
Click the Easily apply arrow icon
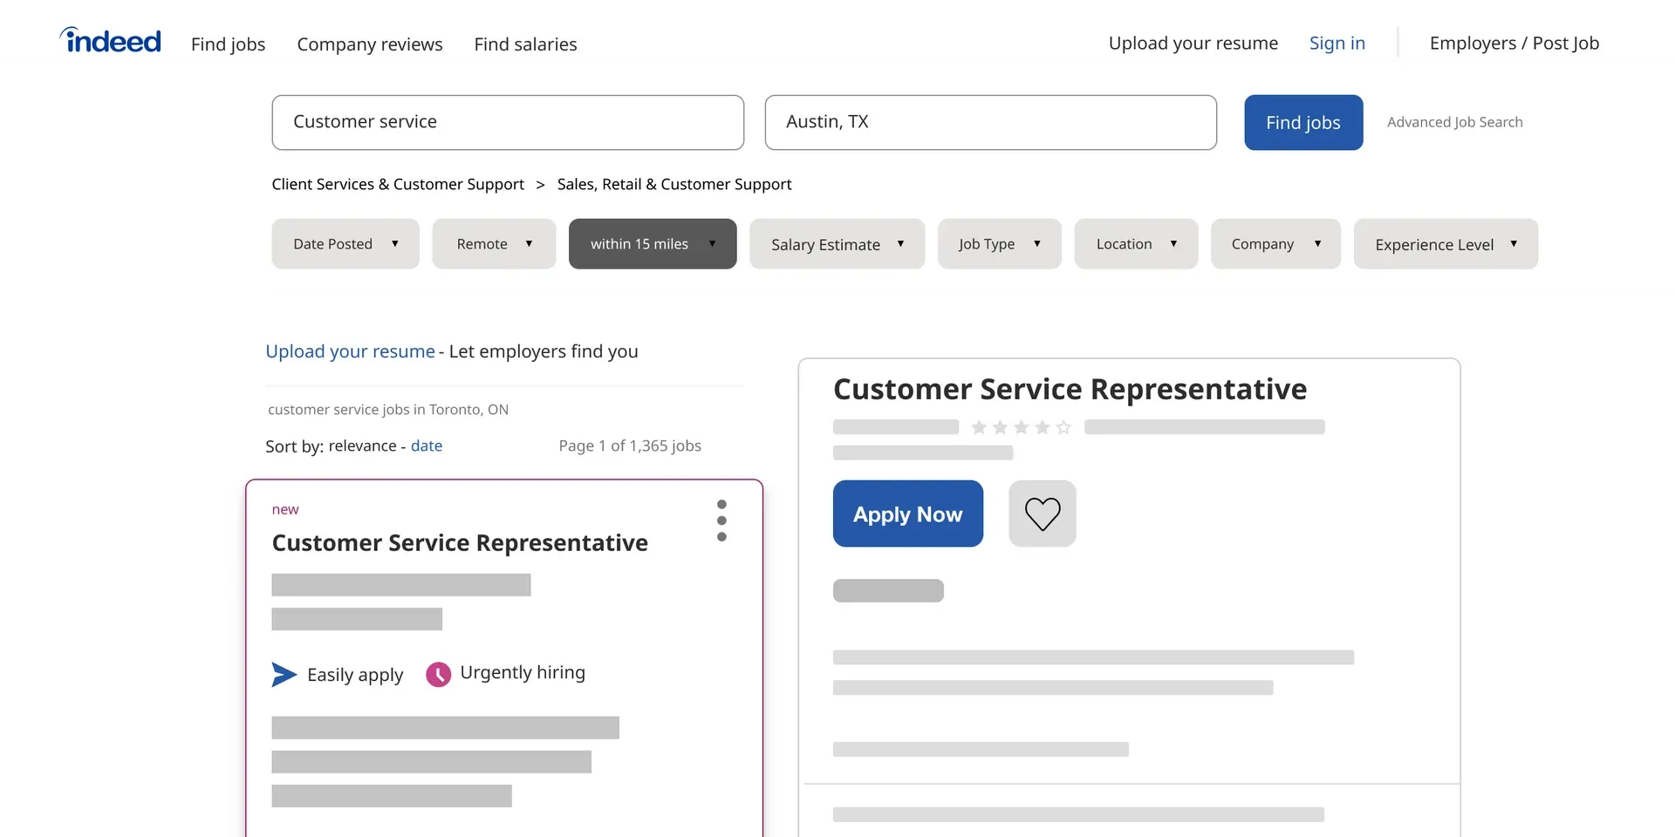pos(284,674)
